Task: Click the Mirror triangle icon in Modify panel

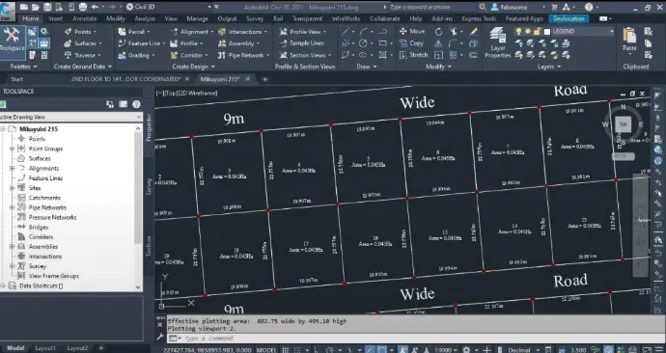Action: coord(438,43)
